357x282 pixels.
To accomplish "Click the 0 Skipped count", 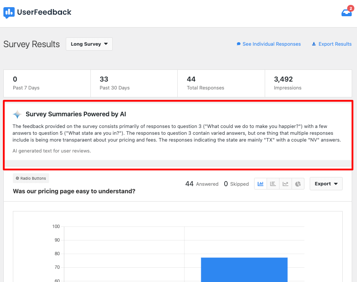I will coord(236,184).
